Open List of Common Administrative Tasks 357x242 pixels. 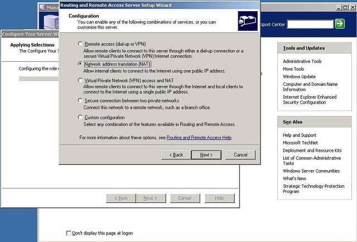pos(312,161)
